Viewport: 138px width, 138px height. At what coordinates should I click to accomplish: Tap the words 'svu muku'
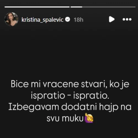(x=65, y=118)
